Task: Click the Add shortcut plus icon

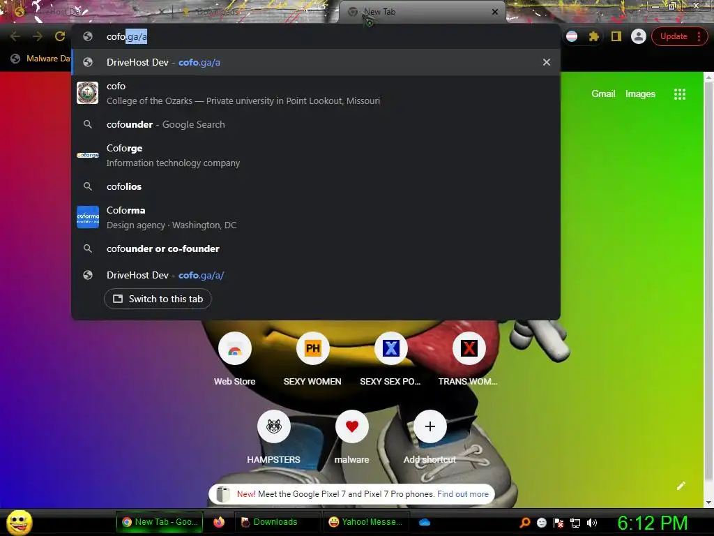Action: pyautogui.click(x=430, y=426)
